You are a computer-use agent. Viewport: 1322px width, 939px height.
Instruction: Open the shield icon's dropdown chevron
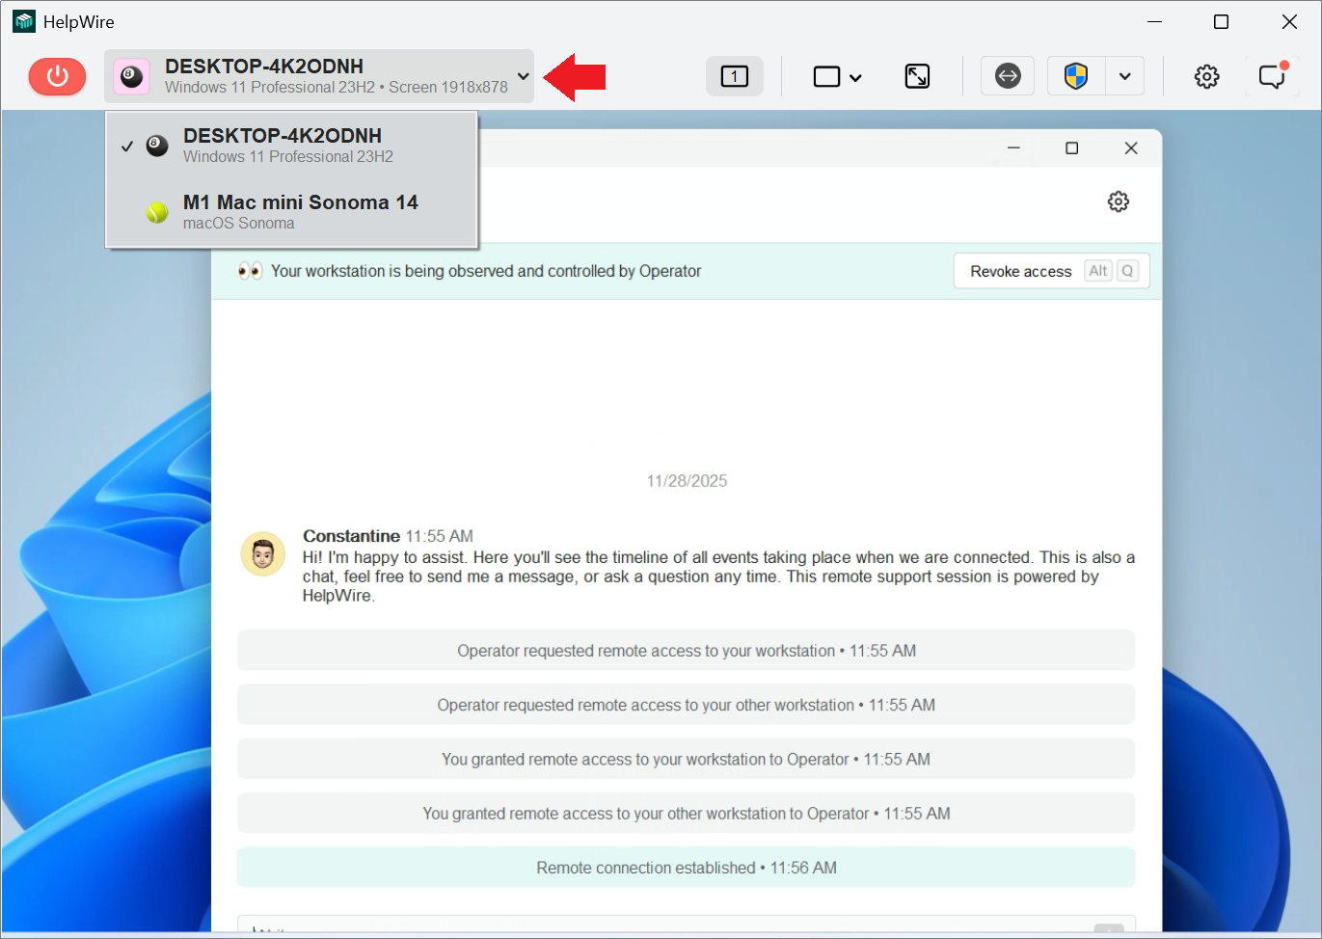point(1124,74)
